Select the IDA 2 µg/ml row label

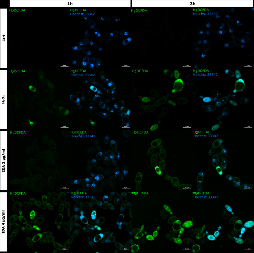click(x=4, y=160)
